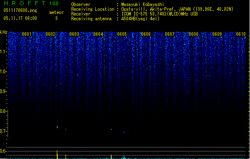Click the bright meteor echo just after 0602
Viewport: 250px width, 159px height.
click(57, 127)
